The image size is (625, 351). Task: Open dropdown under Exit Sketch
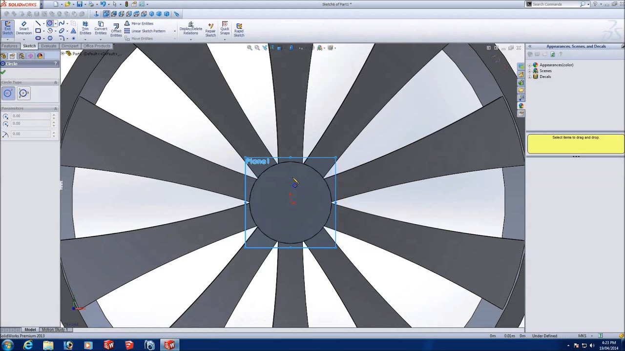pos(7,39)
